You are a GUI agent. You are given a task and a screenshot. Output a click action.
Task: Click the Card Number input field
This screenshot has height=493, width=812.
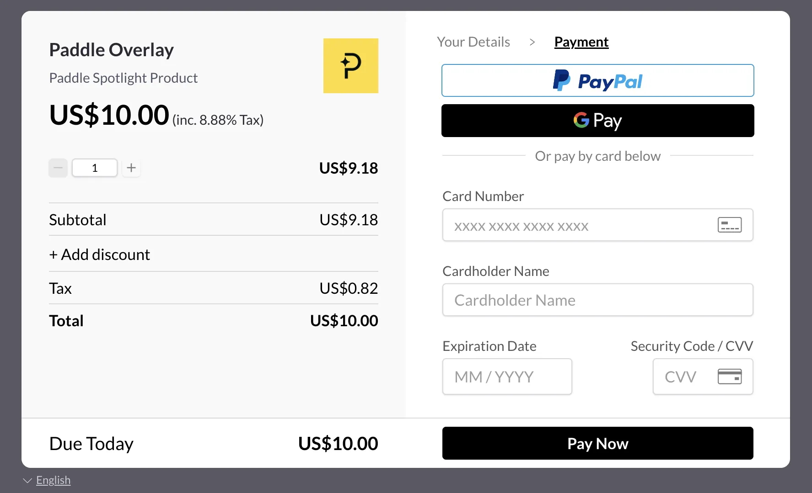tap(572, 225)
